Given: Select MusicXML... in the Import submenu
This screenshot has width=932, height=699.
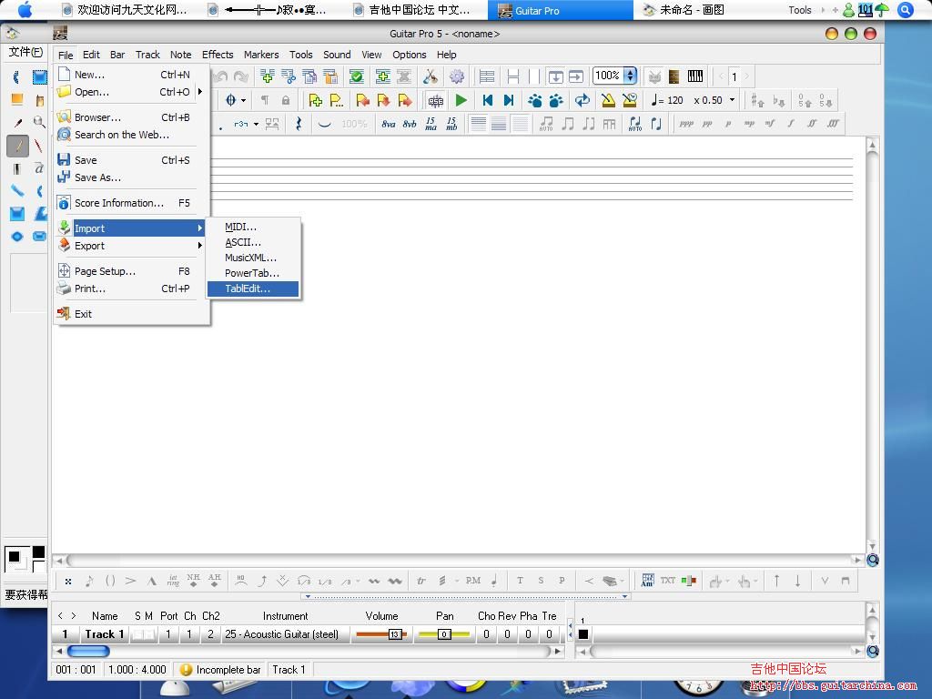Looking at the screenshot, I should [x=253, y=258].
